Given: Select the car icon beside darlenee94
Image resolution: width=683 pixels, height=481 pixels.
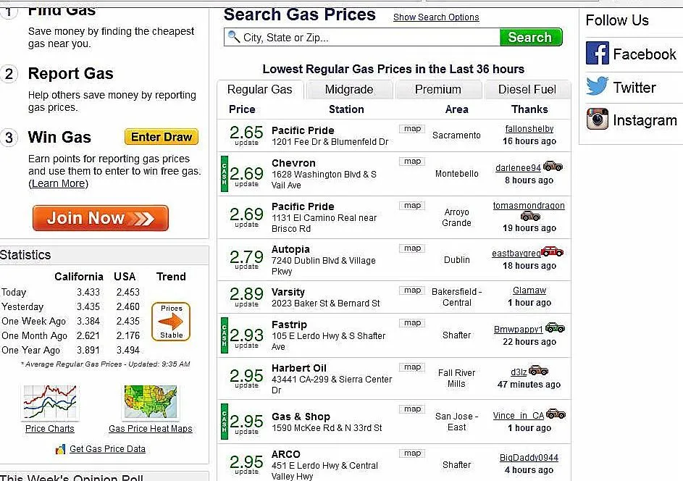Looking at the screenshot, I should pos(553,167).
